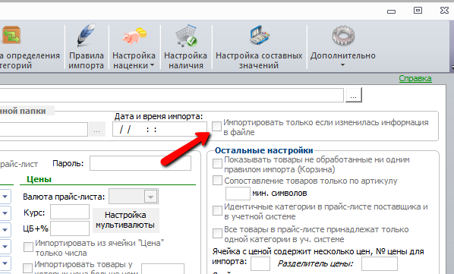Click the disabled browse button near import date
Image resolution: width=454 pixels, height=274 pixels.
click(x=96, y=129)
